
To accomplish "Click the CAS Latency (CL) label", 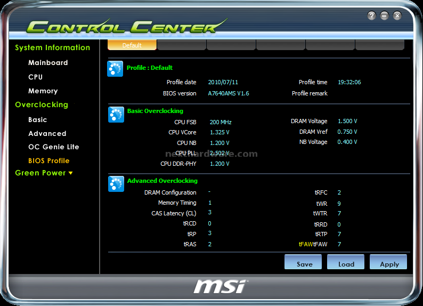I will 174,213.
